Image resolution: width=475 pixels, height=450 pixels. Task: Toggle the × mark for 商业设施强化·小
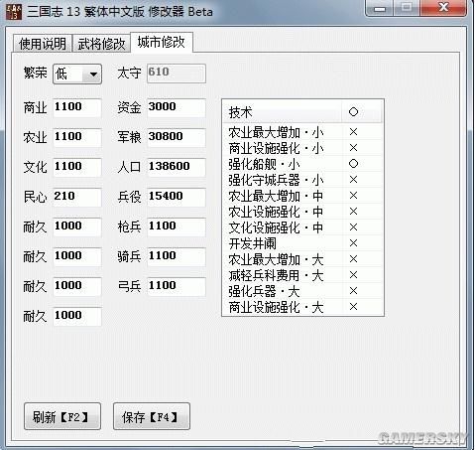tap(353, 148)
